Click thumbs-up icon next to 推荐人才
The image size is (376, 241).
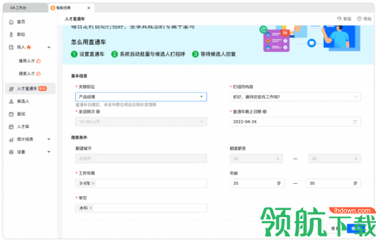[39, 61]
